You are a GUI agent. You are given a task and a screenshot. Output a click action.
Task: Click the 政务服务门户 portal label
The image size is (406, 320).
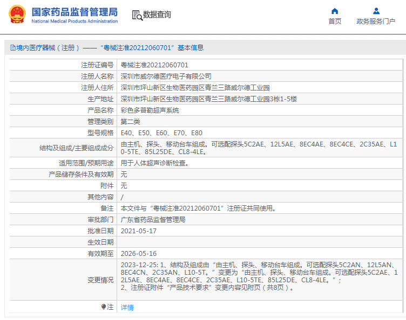click(376, 21)
